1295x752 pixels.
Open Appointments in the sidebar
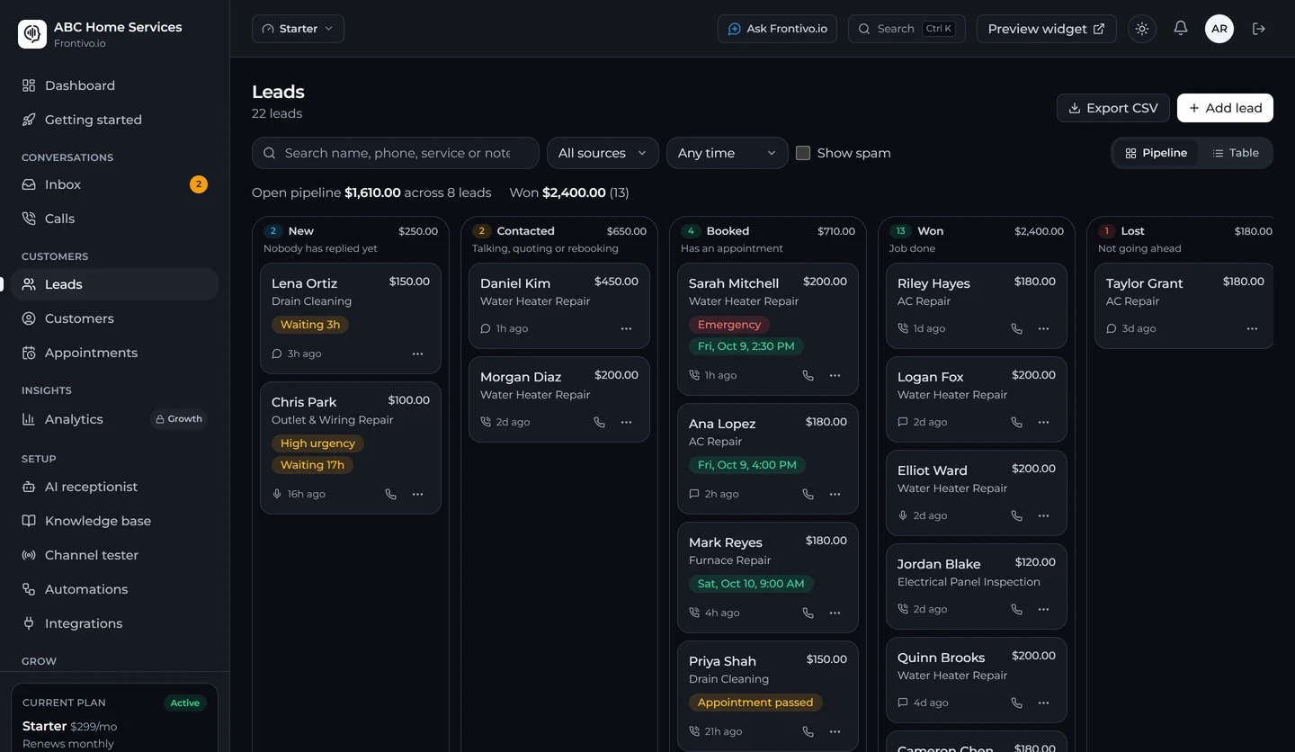click(x=115, y=353)
